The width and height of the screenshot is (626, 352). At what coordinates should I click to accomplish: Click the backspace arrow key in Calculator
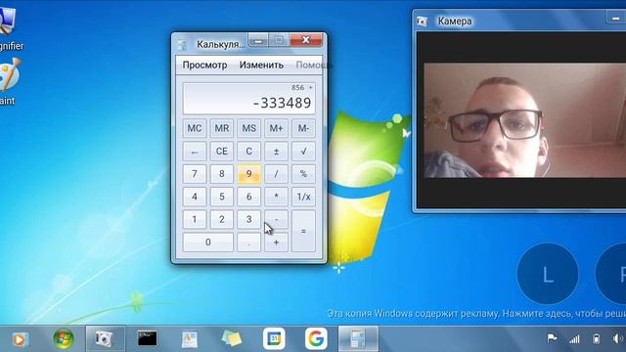pos(195,152)
